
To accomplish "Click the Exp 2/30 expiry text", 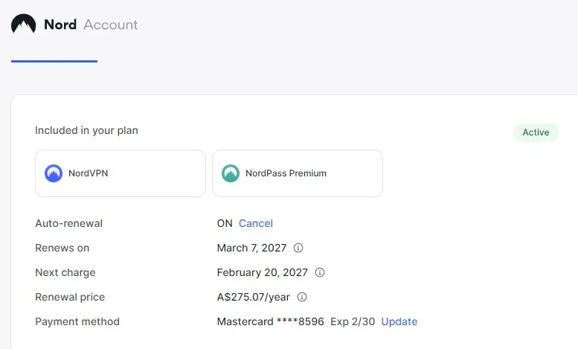I will click(x=353, y=321).
